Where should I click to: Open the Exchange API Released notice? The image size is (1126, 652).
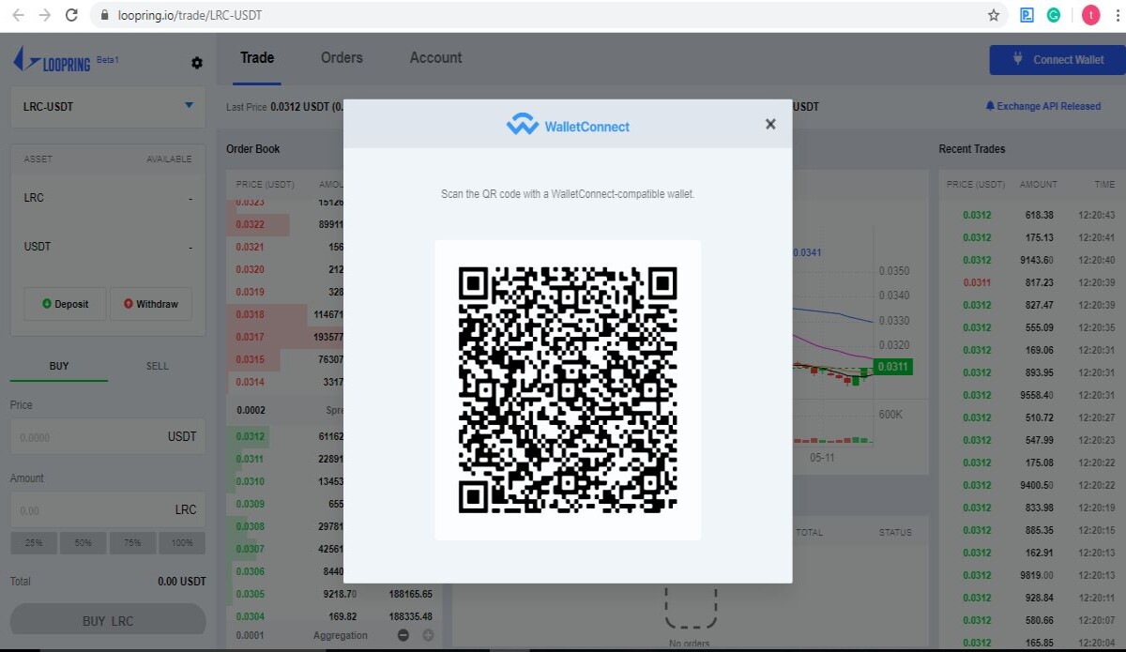[1042, 106]
